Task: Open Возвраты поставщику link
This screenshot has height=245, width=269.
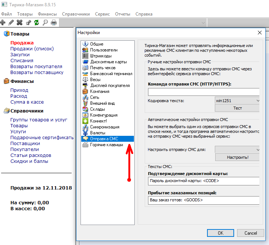Action: [x=37, y=73]
